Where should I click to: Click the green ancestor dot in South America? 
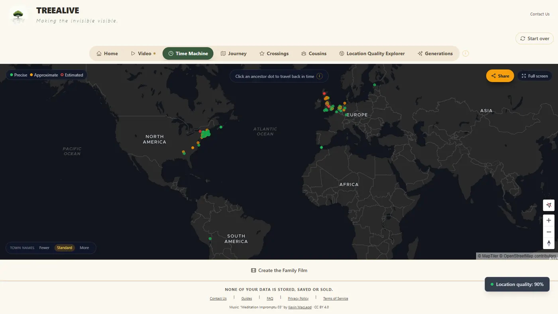pyautogui.click(x=210, y=239)
